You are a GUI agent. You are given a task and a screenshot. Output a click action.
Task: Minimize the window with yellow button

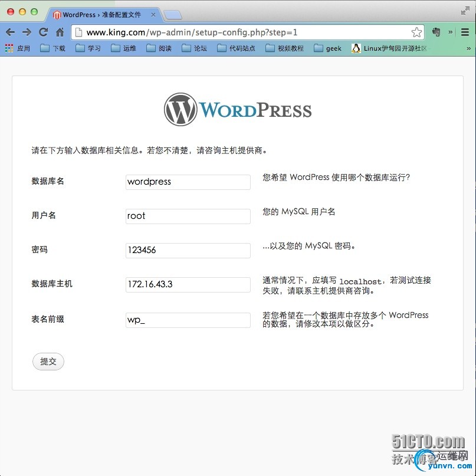click(x=22, y=12)
